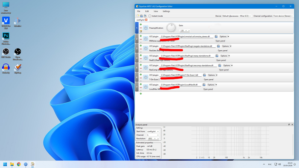This screenshot has height=168, width=299.
Task: Click the browse icon next to LoudMax64.dll path
Action: tap(204, 85)
